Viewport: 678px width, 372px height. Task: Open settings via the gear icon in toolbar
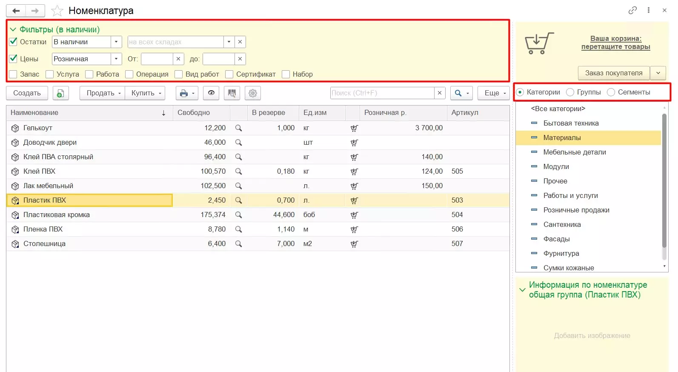253,93
